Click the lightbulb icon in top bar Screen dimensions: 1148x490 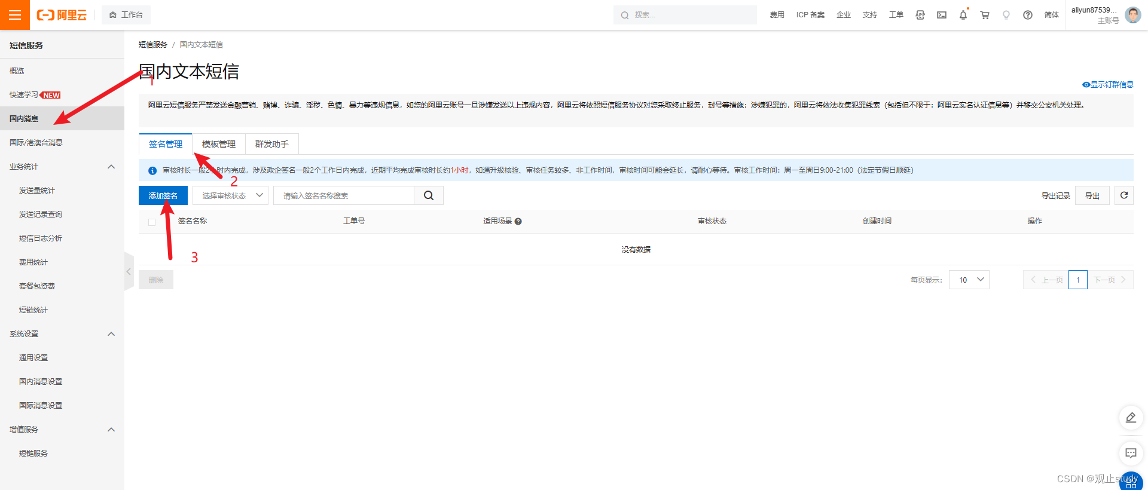click(x=1006, y=15)
